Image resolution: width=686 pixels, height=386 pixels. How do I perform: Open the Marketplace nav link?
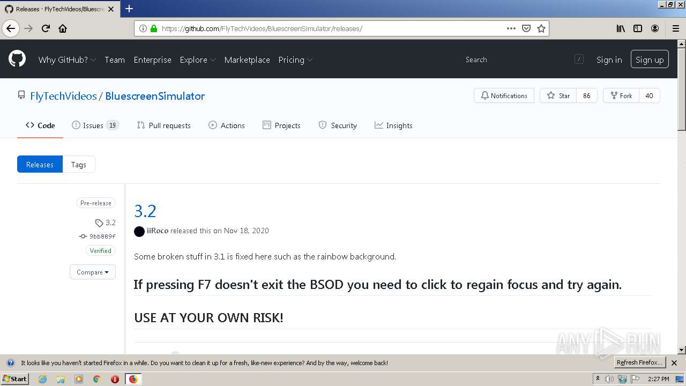(x=247, y=60)
